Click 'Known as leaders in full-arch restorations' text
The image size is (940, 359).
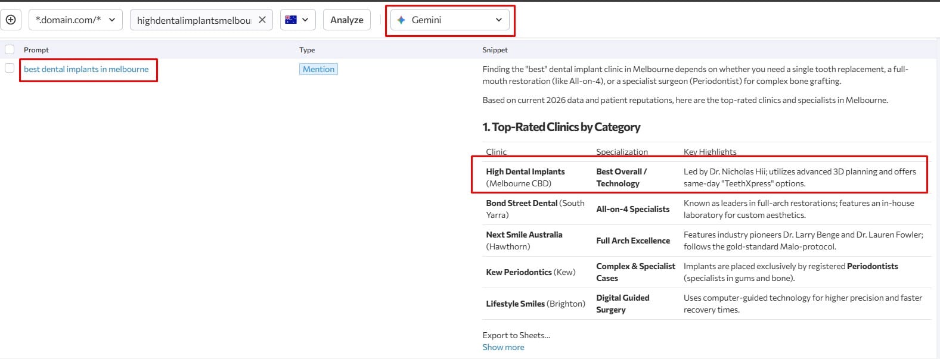(799, 209)
